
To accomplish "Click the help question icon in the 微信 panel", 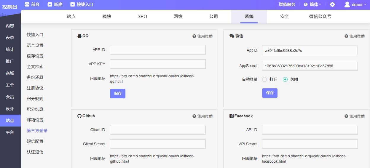I will (346, 36).
